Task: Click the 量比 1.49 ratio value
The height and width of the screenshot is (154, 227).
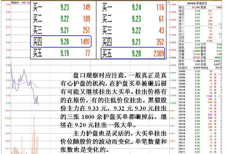Action: (219, 54)
